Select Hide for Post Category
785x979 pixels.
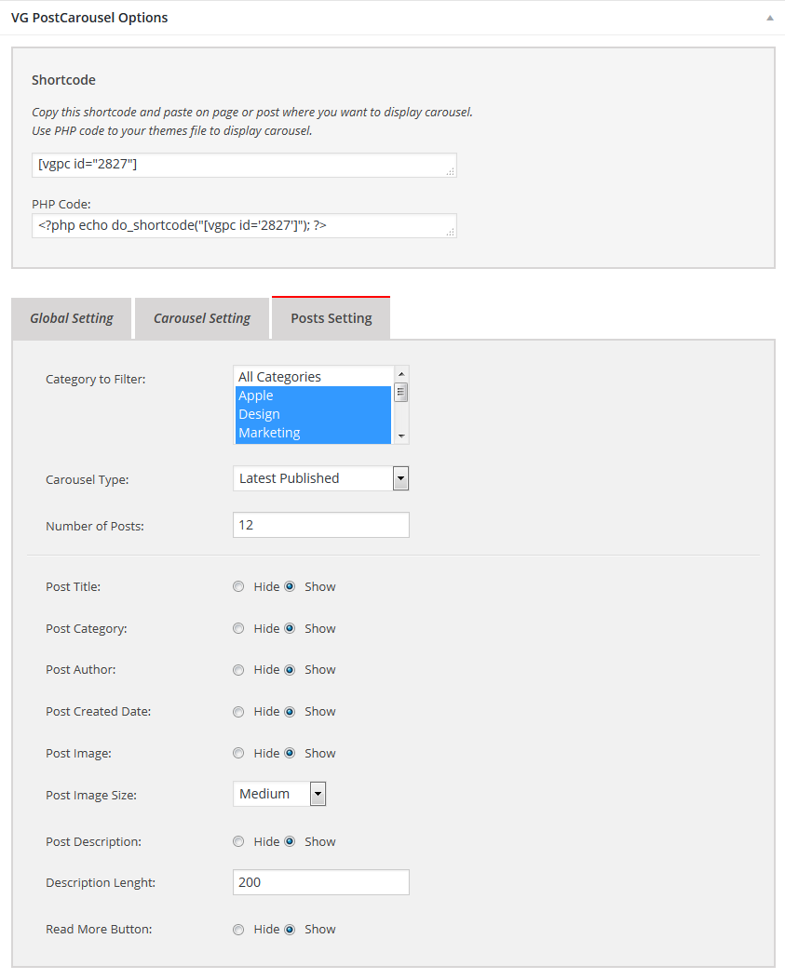point(238,628)
